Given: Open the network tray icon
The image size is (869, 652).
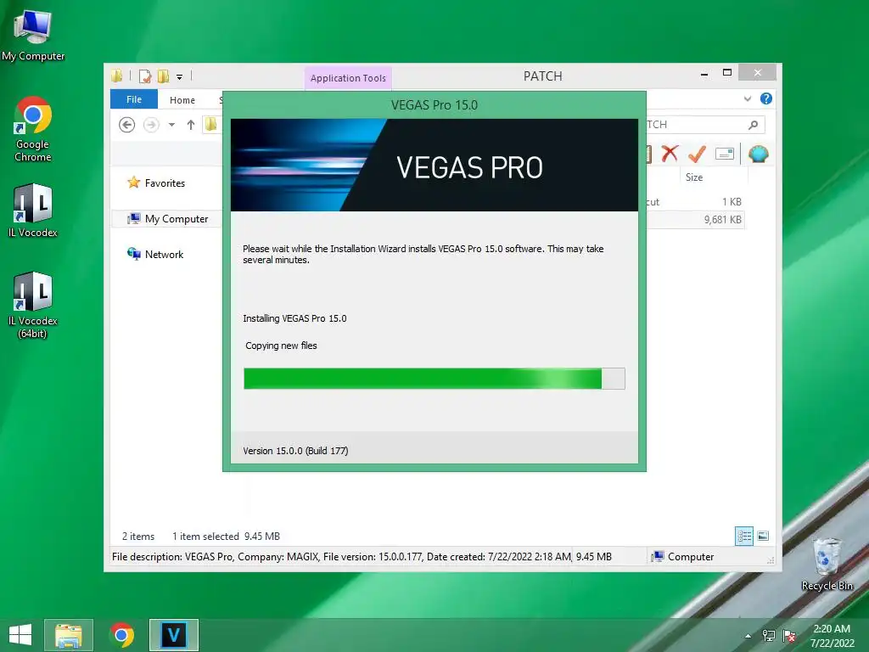Looking at the screenshot, I should [769, 636].
